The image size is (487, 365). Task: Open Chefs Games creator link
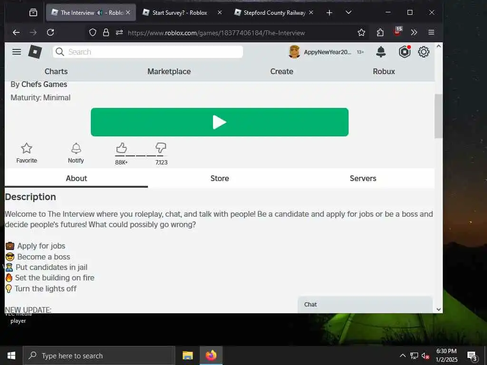click(x=44, y=85)
